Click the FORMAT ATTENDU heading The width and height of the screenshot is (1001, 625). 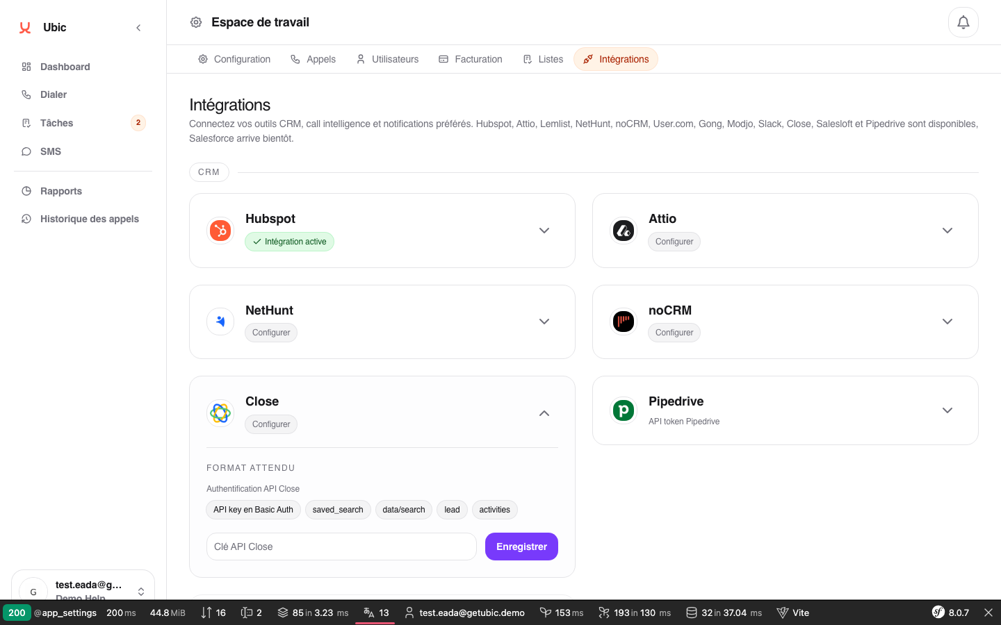click(251, 468)
